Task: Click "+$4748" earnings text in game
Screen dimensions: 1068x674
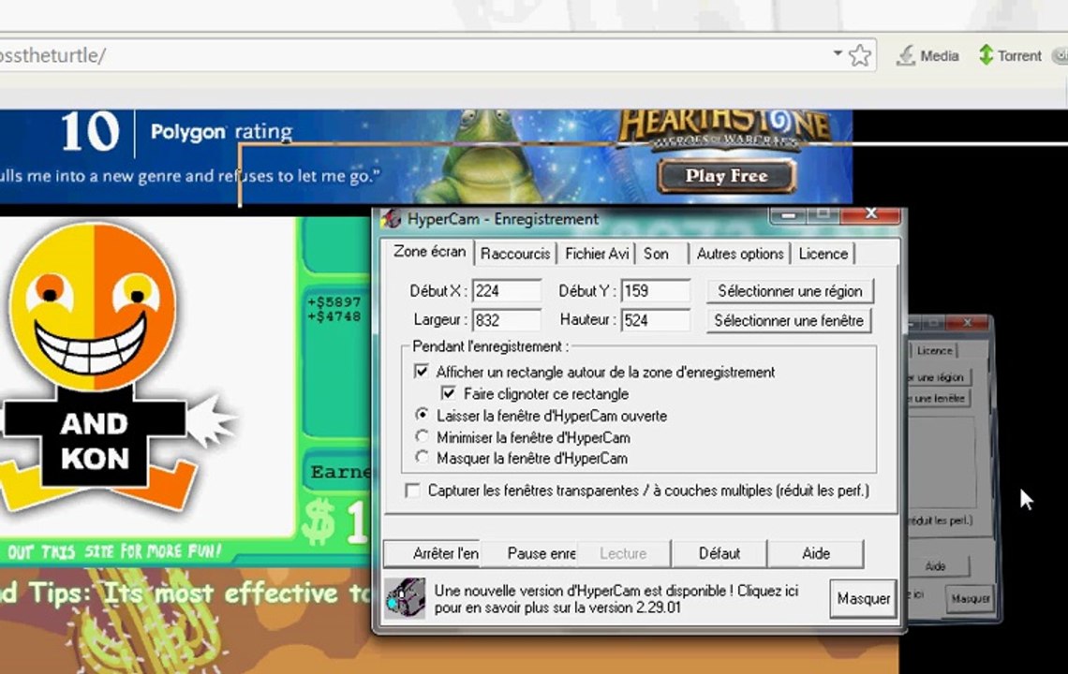Action: [334, 315]
